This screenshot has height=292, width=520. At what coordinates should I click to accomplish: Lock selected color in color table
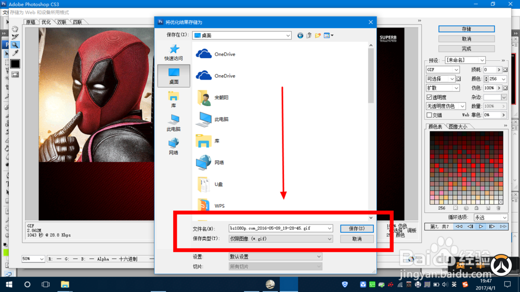click(x=476, y=208)
